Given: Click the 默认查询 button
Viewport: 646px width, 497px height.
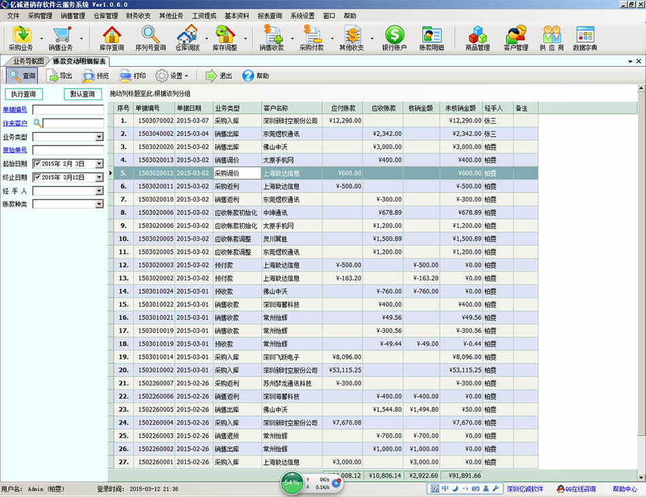Looking at the screenshot, I should tap(83, 94).
